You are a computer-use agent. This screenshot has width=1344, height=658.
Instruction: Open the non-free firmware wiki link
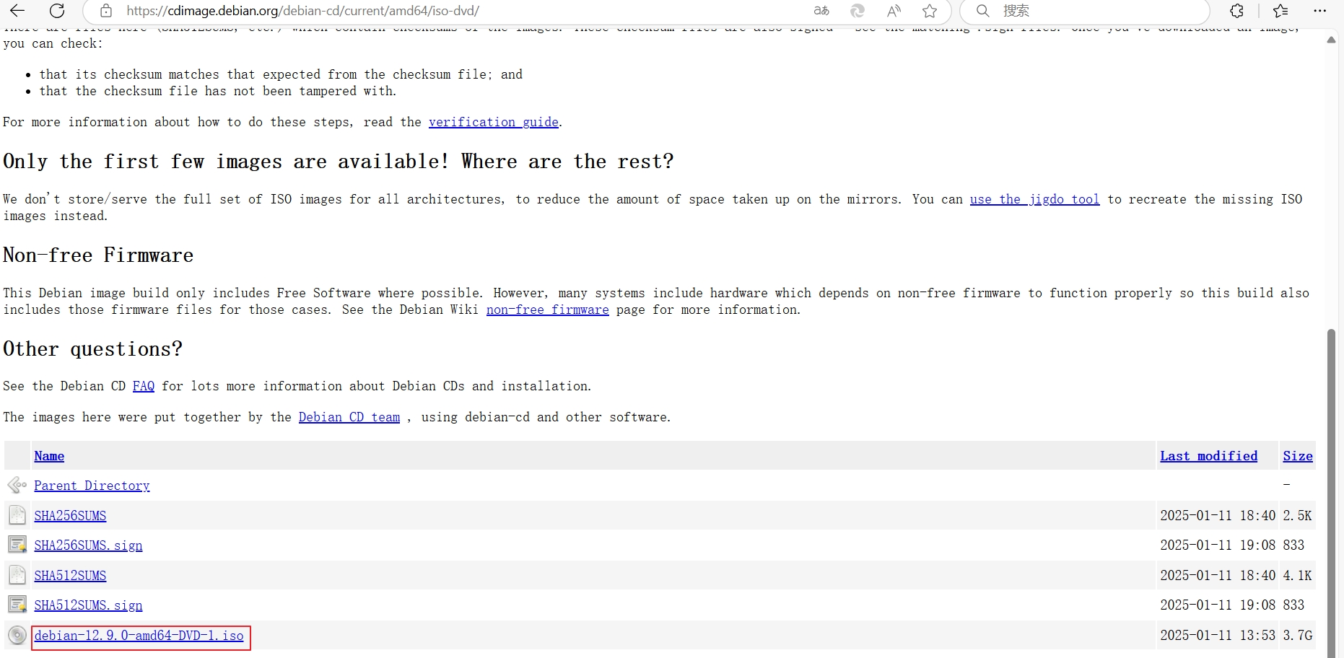[548, 310]
